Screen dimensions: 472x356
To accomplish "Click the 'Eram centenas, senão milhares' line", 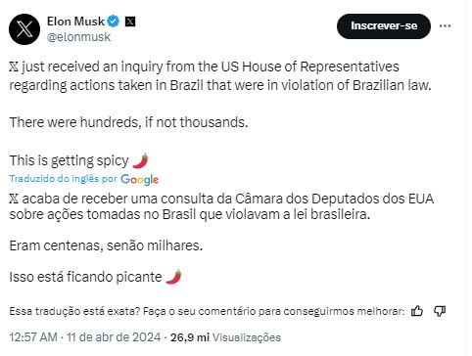I will (106, 245).
